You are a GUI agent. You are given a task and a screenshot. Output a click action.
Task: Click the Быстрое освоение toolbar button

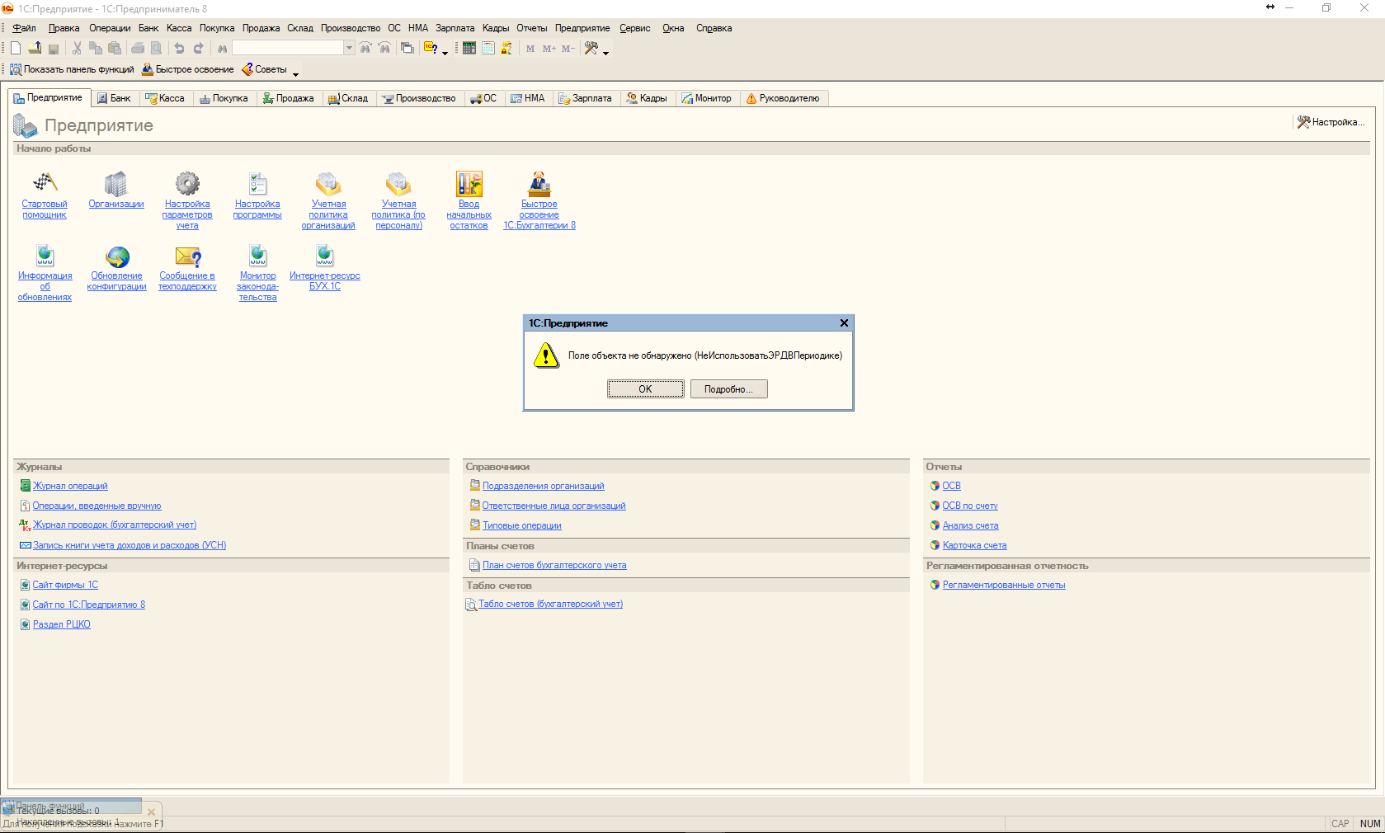pyautogui.click(x=188, y=69)
